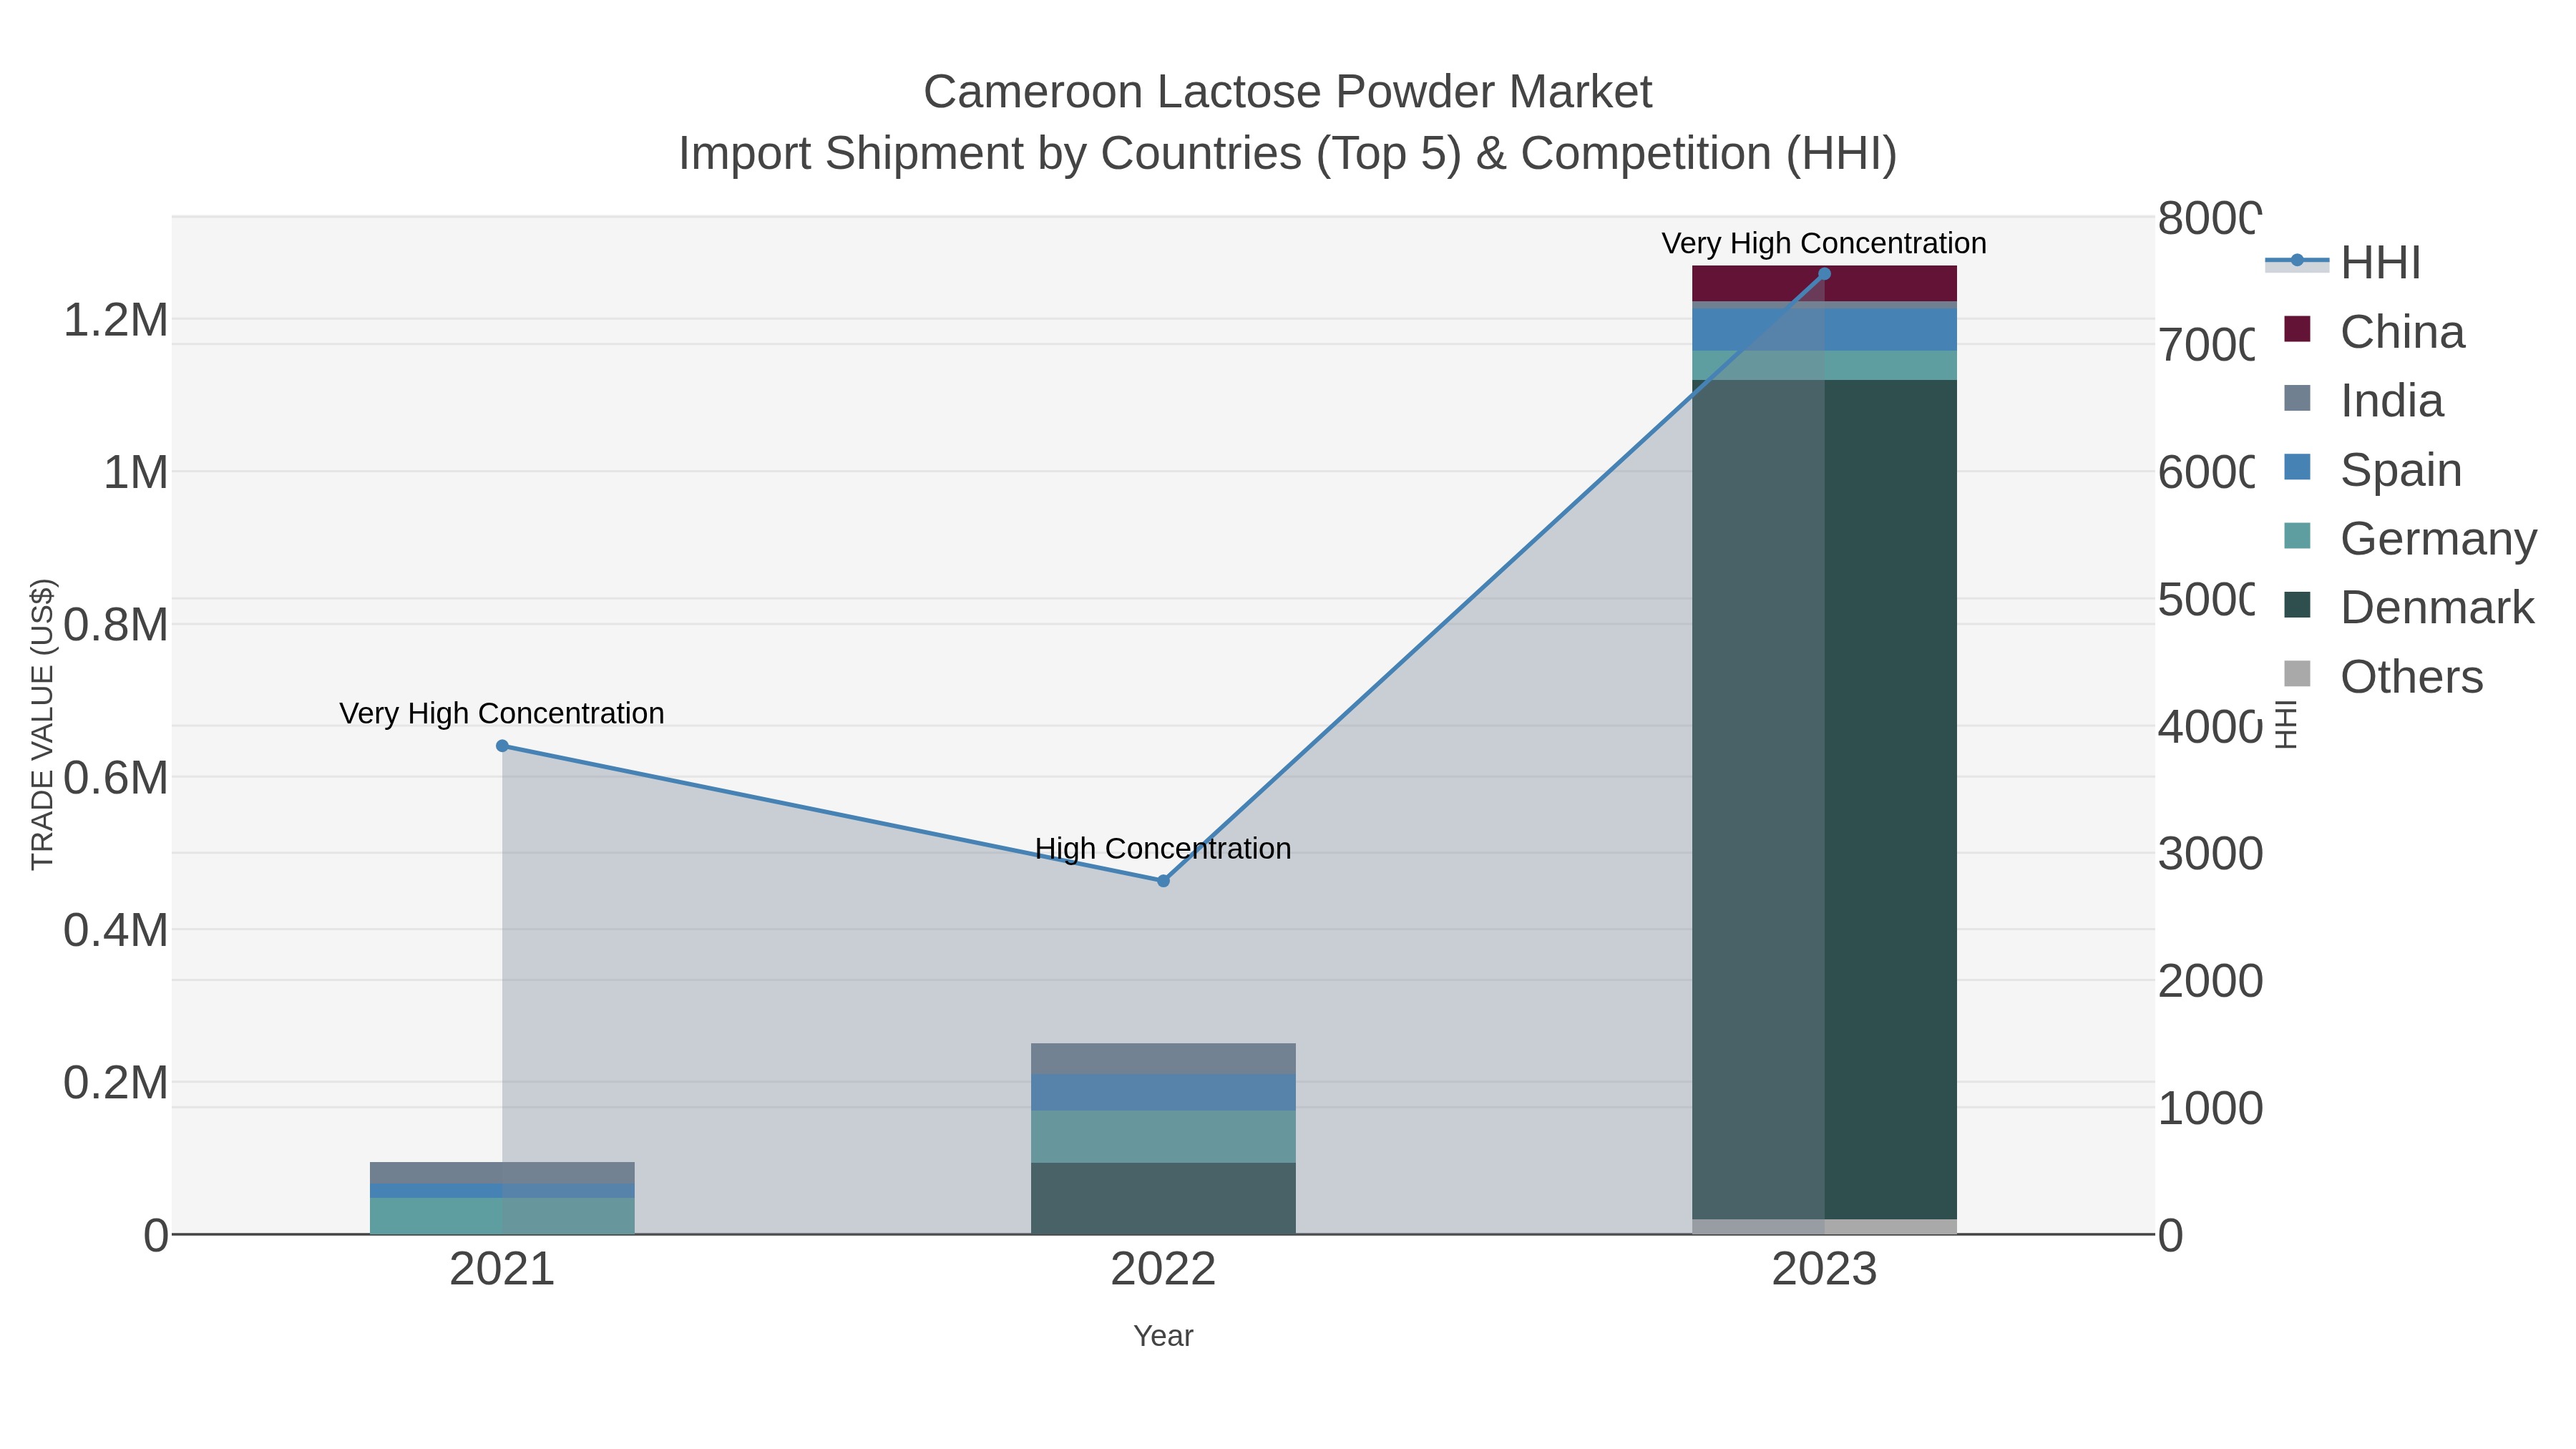Click the 2022 HHI data point
The image size is (2576, 1449).
pos(1163,881)
